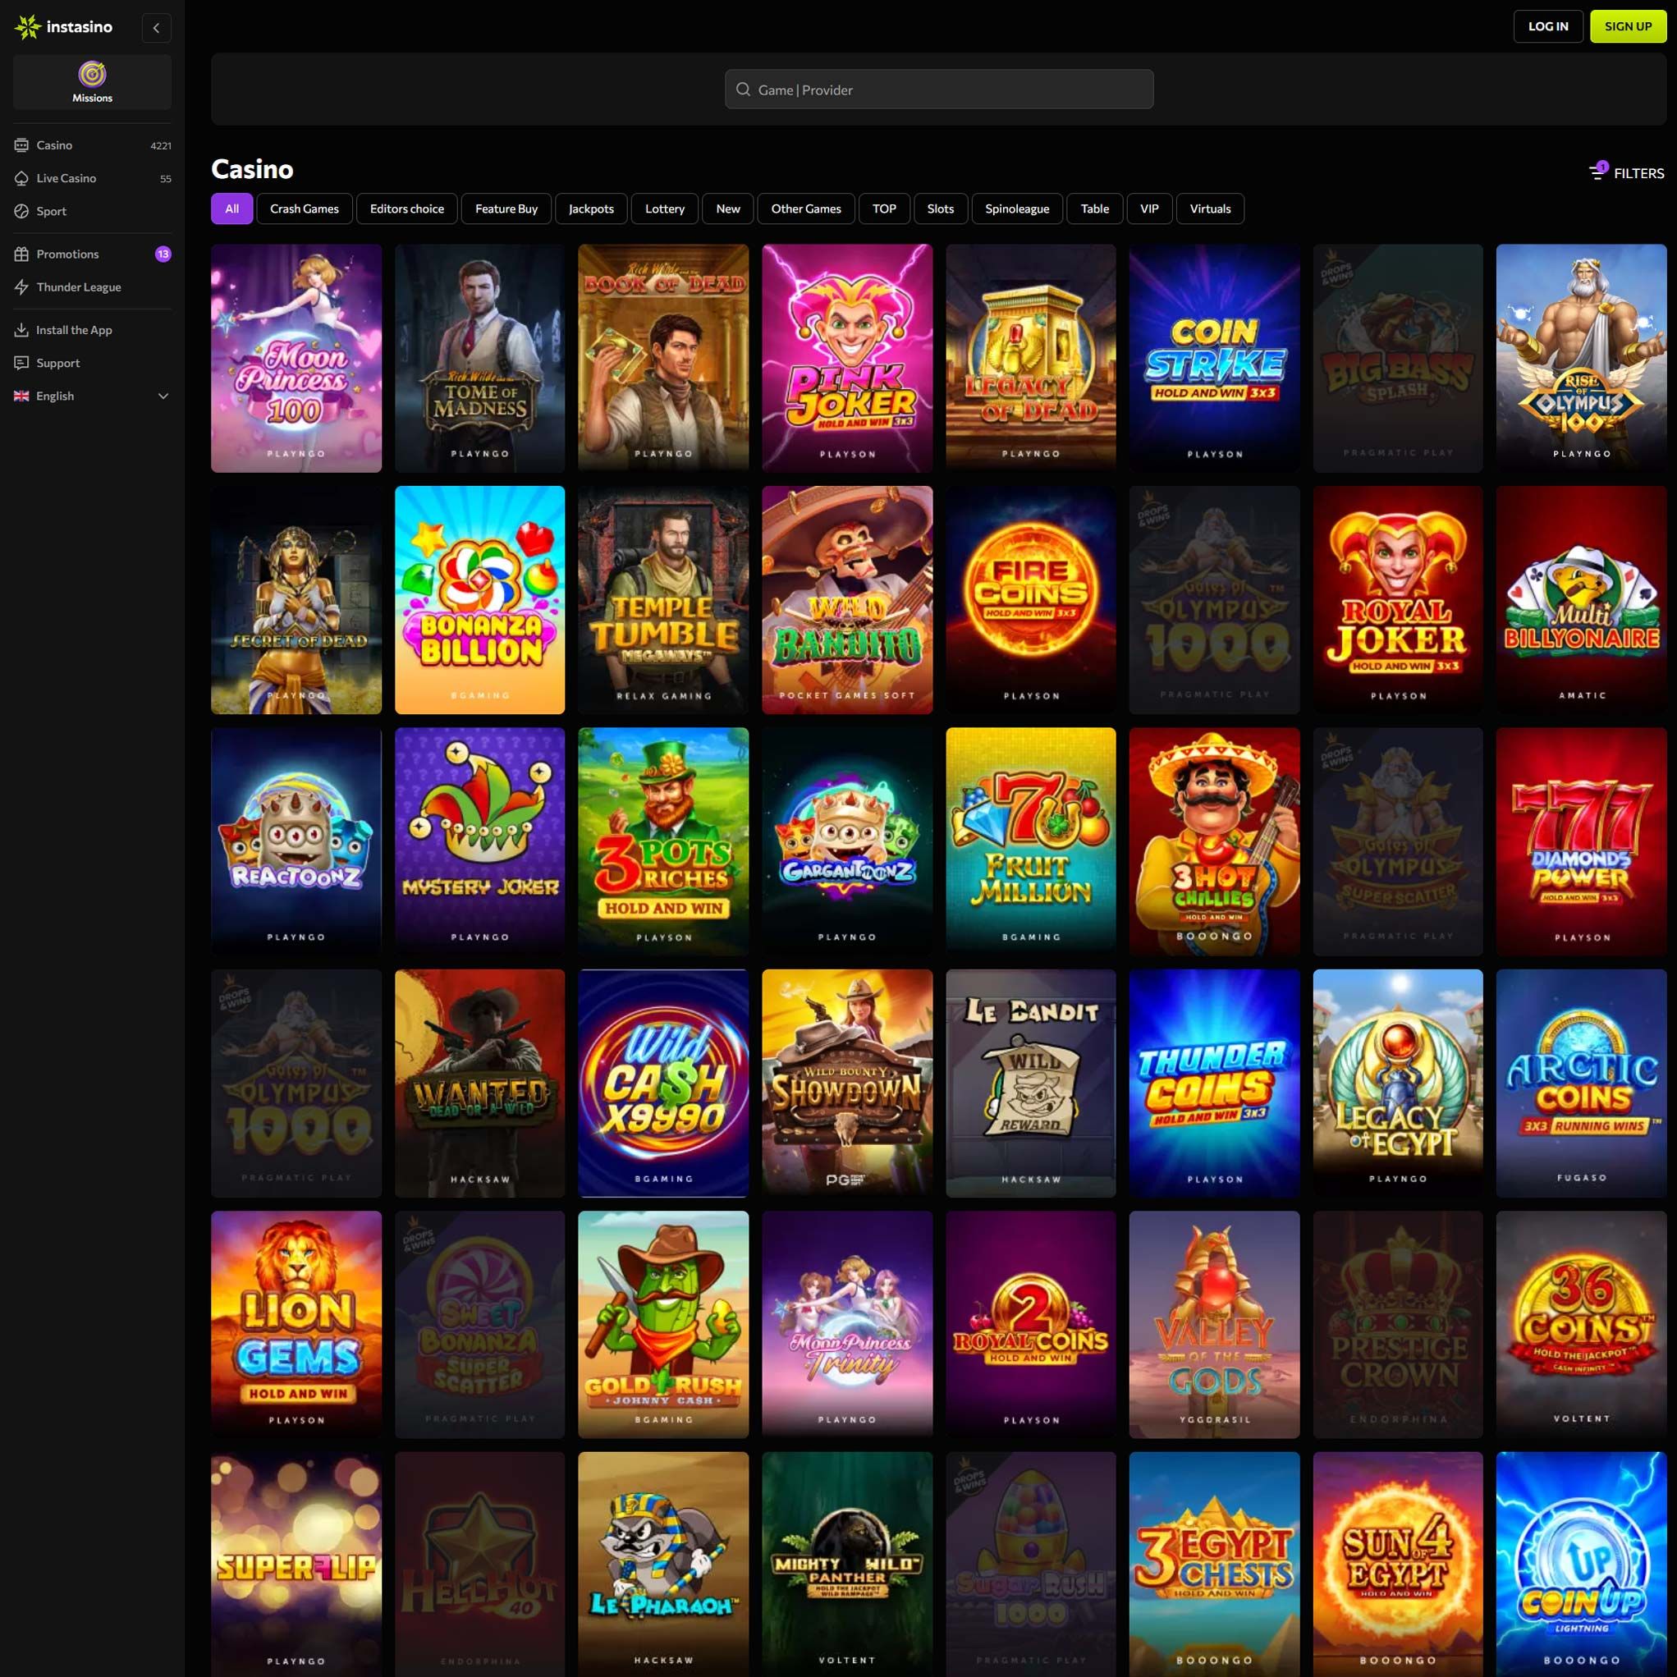Viewport: 1677px width, 1677px height.
Task: Open the Le Pharaoh game
Action: (x=663, y=1565)
